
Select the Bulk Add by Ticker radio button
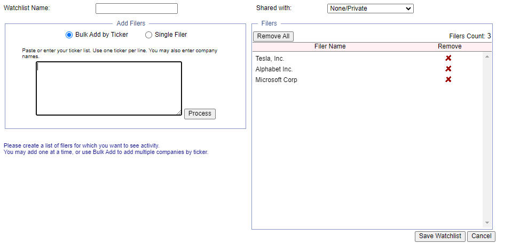(69, 35)
